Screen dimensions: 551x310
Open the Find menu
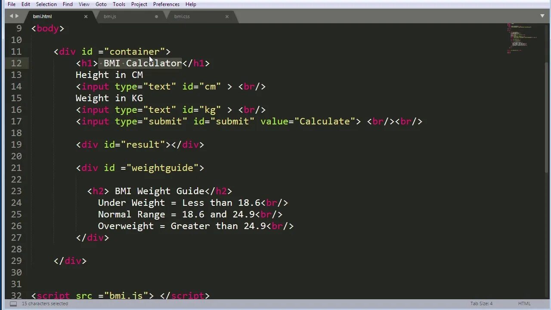[68, 4]
